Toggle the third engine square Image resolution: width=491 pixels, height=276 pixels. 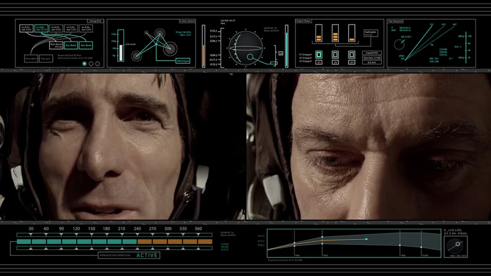pos(352,54)
